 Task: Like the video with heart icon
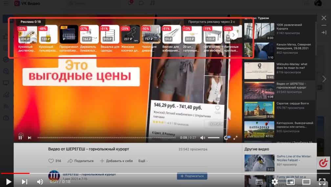point(51,161)
